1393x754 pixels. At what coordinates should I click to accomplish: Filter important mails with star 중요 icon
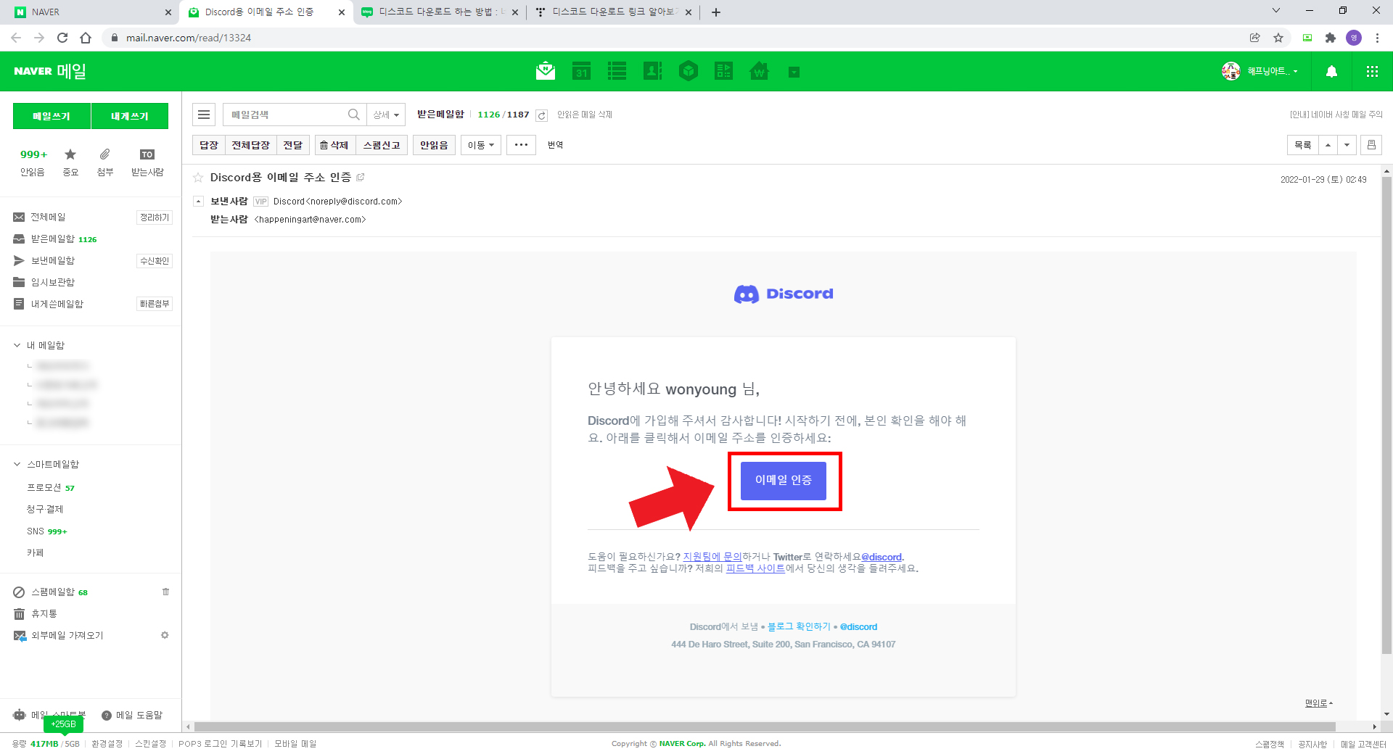[70, 162]
